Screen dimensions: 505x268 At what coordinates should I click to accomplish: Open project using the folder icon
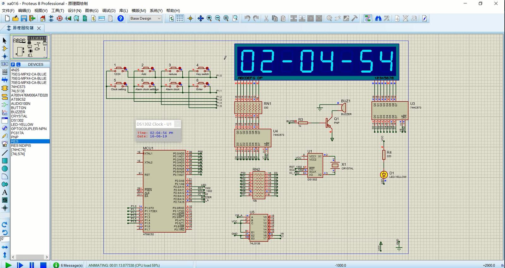pos(15,18)
